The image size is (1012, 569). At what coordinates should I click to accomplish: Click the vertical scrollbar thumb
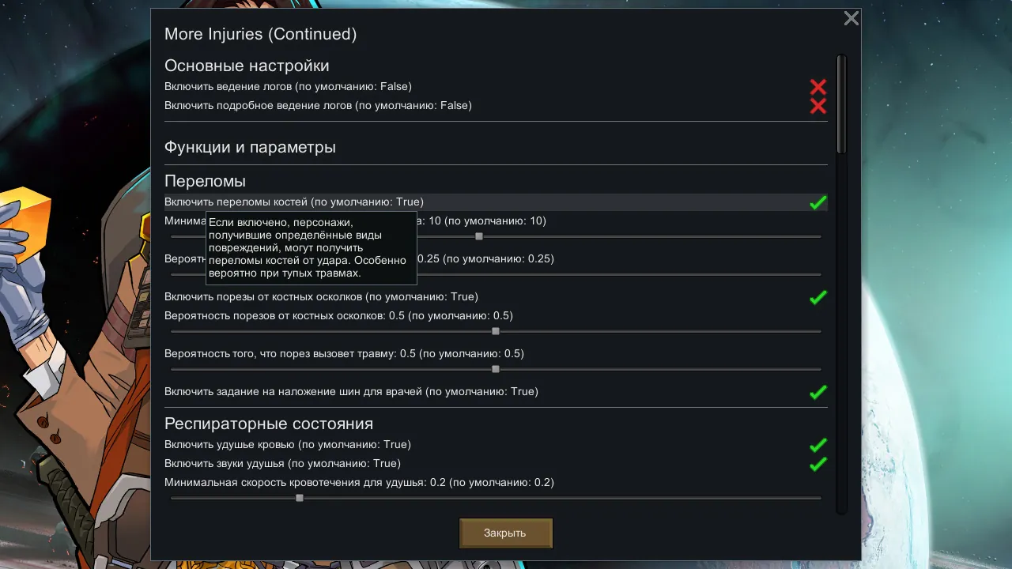pyautogui.click(x=841, y=104)
